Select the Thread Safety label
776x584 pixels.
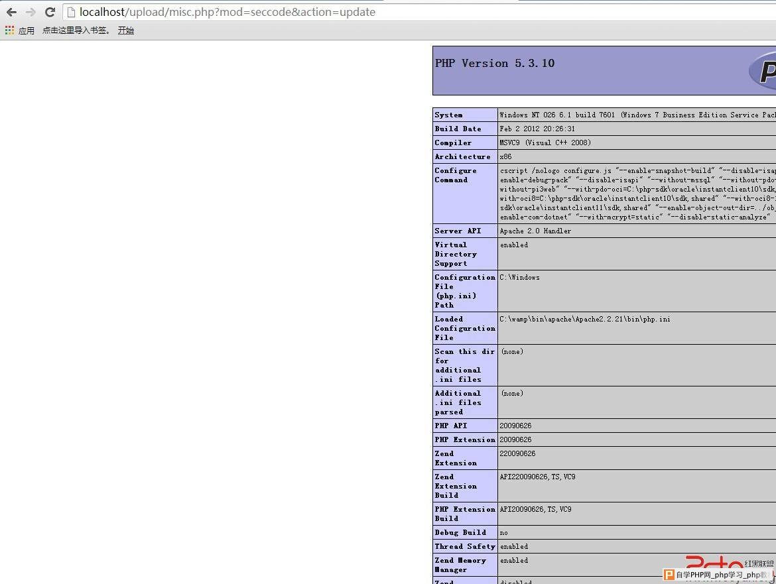465,546
